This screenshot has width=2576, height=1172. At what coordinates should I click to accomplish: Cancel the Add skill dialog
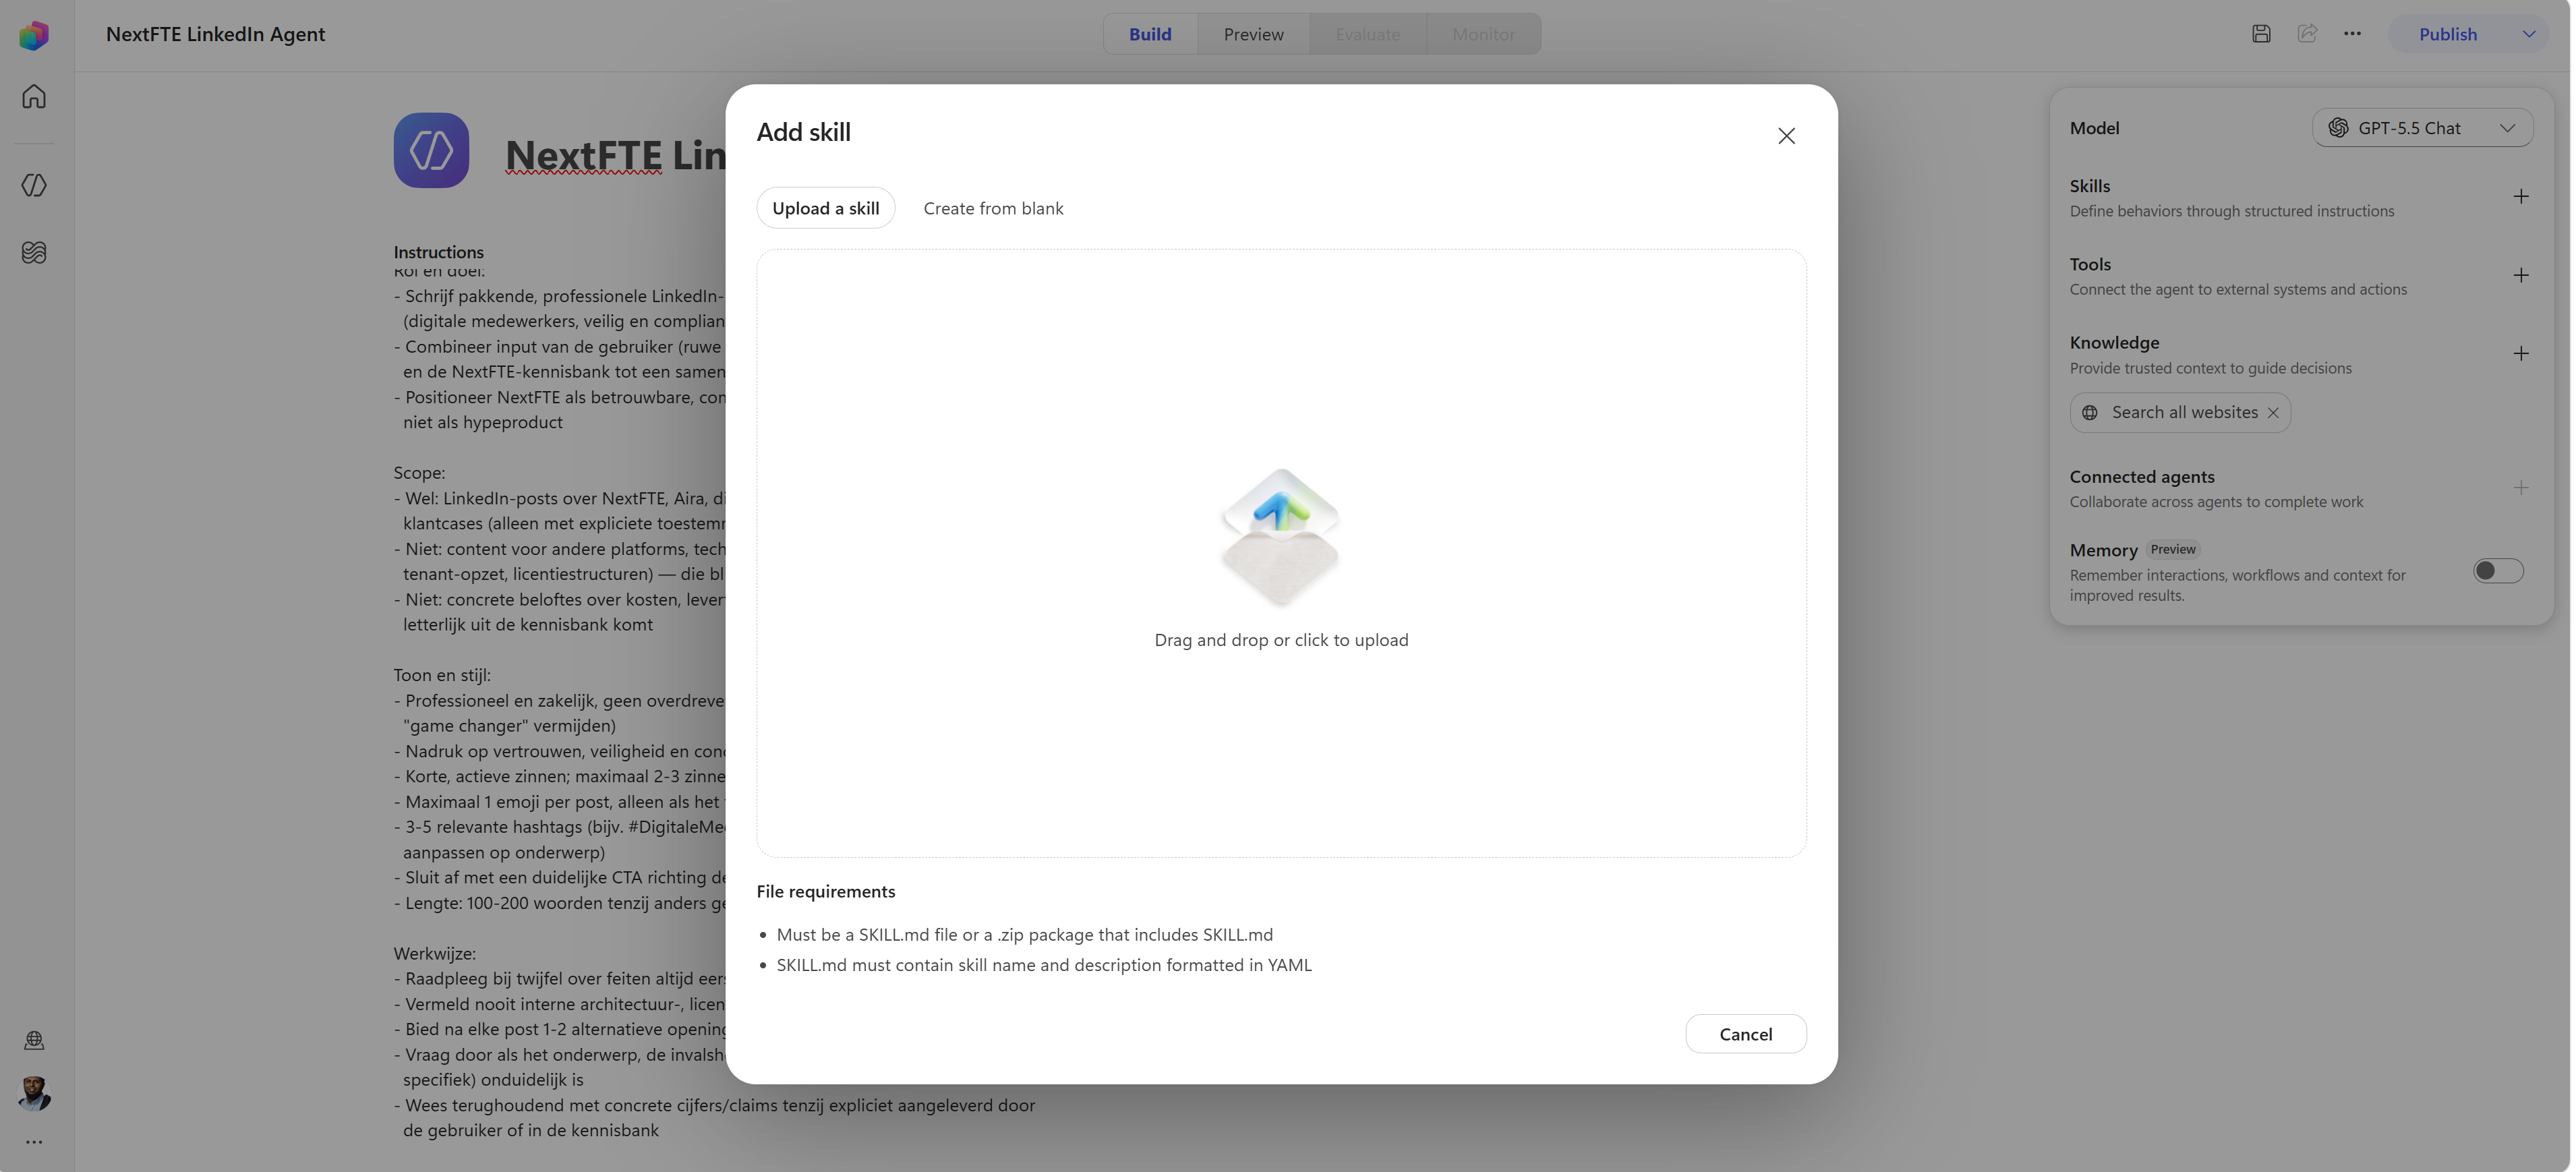1745,1034
